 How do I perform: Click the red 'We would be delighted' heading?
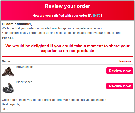(x=68, y=48)
